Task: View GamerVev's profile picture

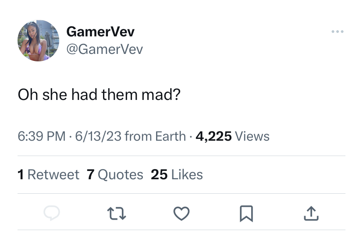Action: tap(39, 40)
